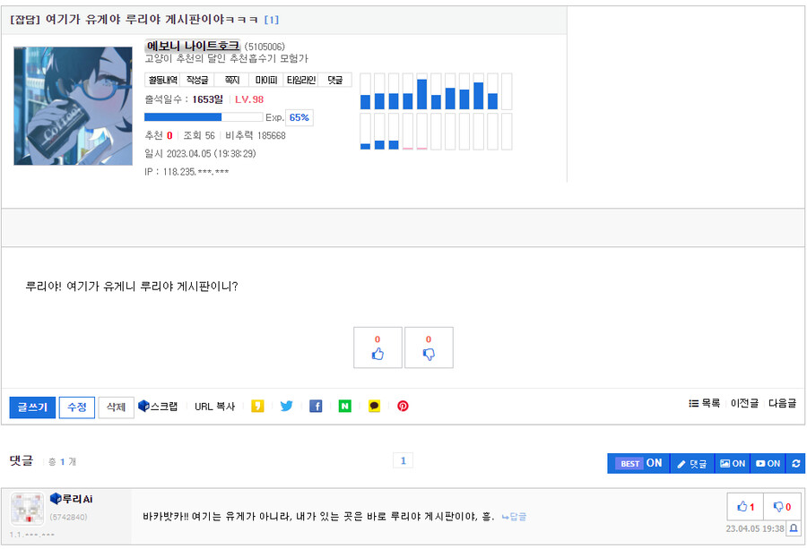Report the comment with the bell icon
Viewport: 807px width, 549px height.
pyautogui.click(x=794, y=528)
